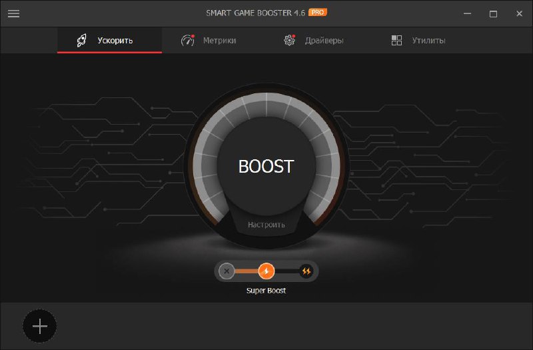
Task: Close the Smart Game Booster window
Action: point(519,13)
